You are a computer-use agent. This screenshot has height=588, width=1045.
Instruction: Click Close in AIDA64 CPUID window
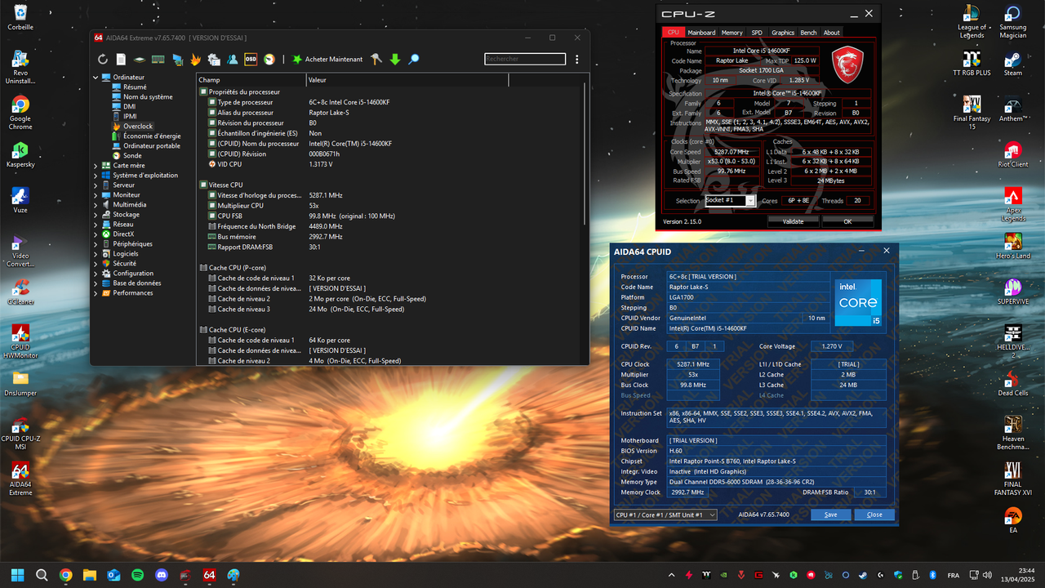point(874,514)
